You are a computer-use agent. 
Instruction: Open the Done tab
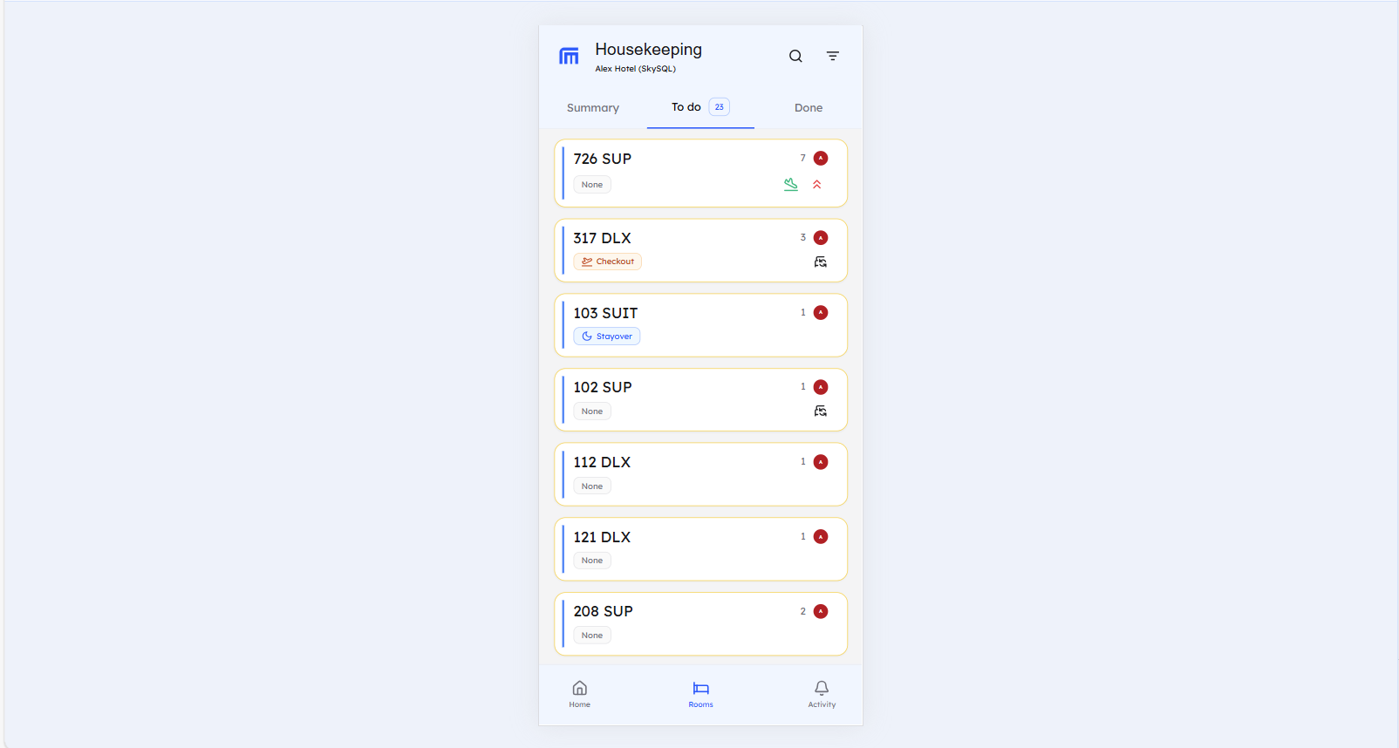point(808,107)
